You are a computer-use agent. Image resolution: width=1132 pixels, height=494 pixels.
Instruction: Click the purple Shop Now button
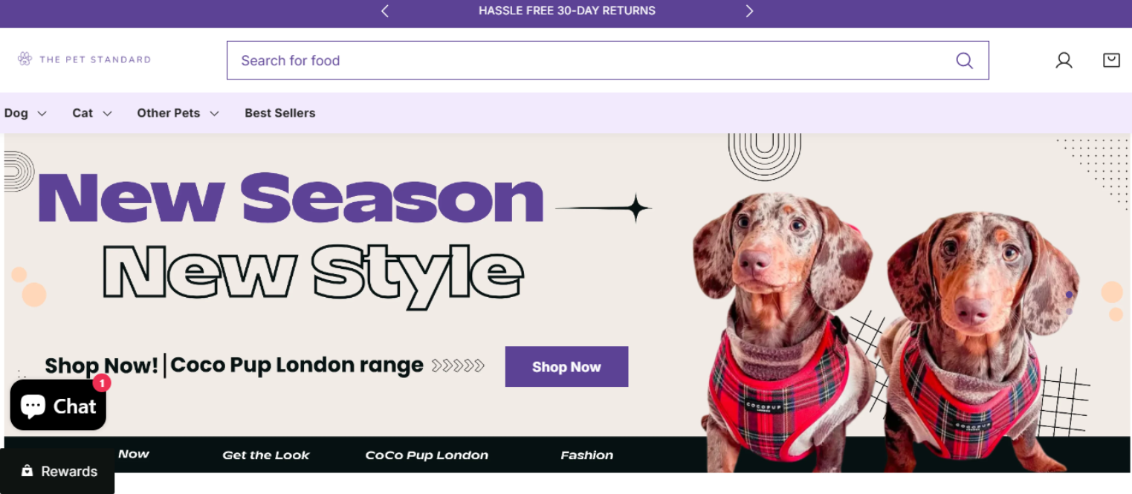[566, 366]
